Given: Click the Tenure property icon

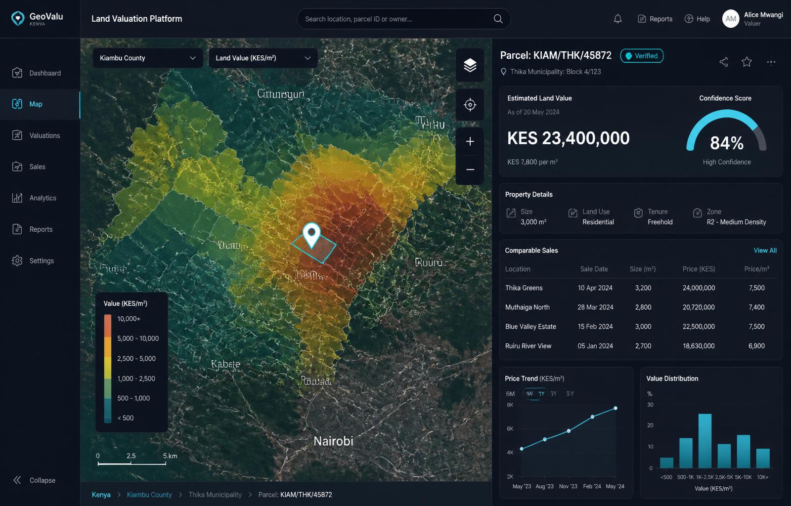Looking at the screenshot, I should tap(638, 213).
